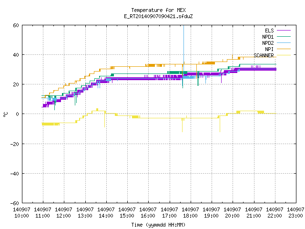The width and height of the screenshot is (305, 229).
Task: Click the light blue NPD2 legend line sample
Action: [284, 42]
